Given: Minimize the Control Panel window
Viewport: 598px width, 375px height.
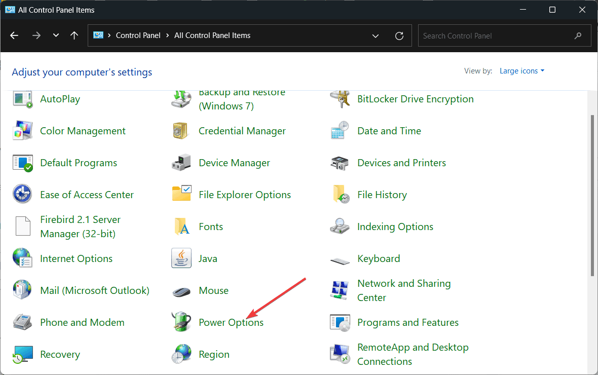Looking at the screenshot, I should (523, 10).
